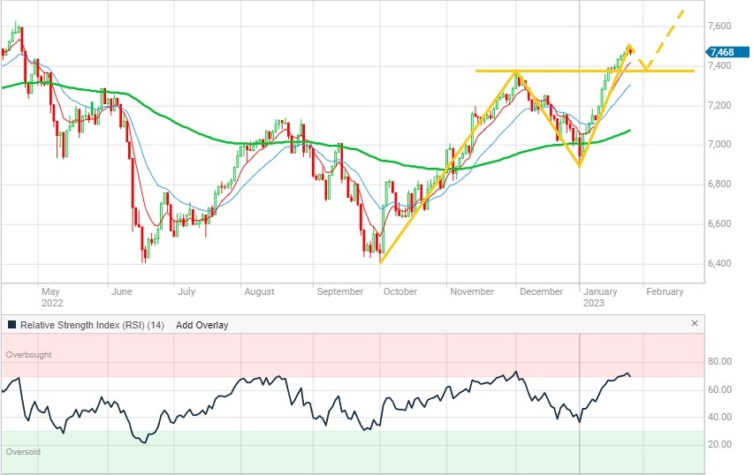The width and height of the screenshot is (753, 475).
Task: Click the 6,400 price axis label
Action: [721, 263]
